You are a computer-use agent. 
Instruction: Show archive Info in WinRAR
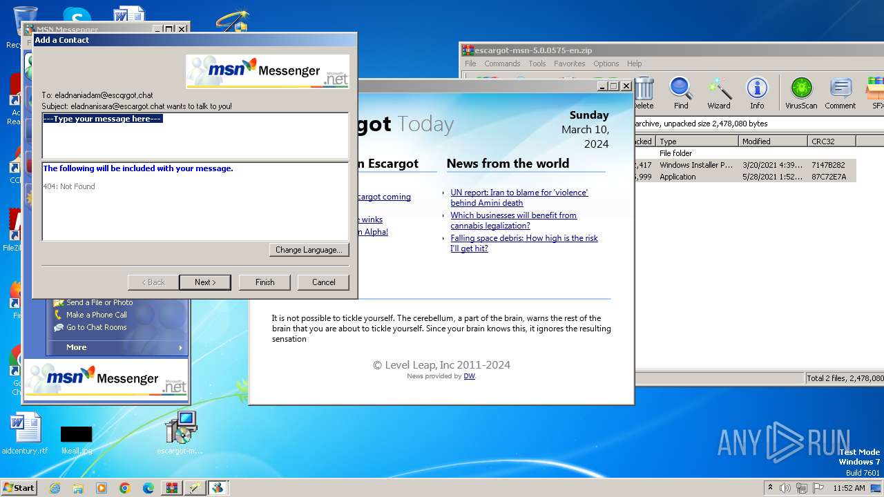click(757, 93)
